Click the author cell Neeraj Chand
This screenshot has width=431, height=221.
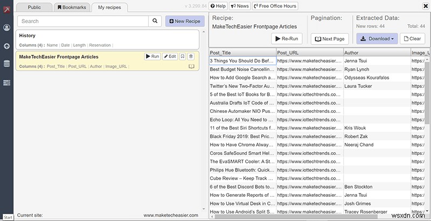point(377,145)
